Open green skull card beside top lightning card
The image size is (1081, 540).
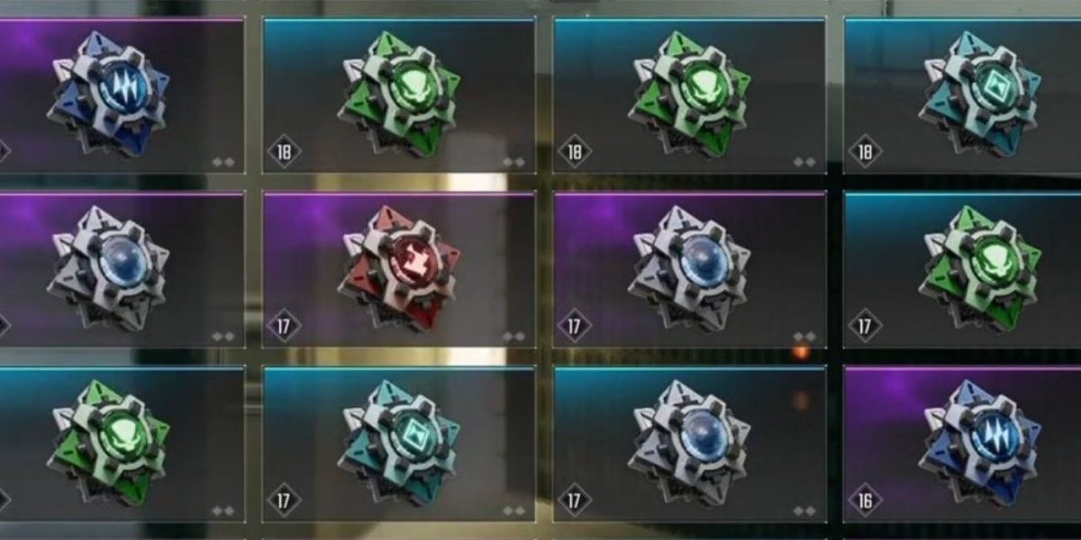[399, 94]
